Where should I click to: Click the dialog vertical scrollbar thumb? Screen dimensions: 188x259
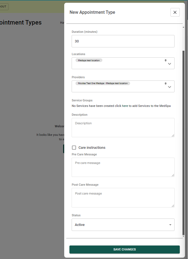183,143
